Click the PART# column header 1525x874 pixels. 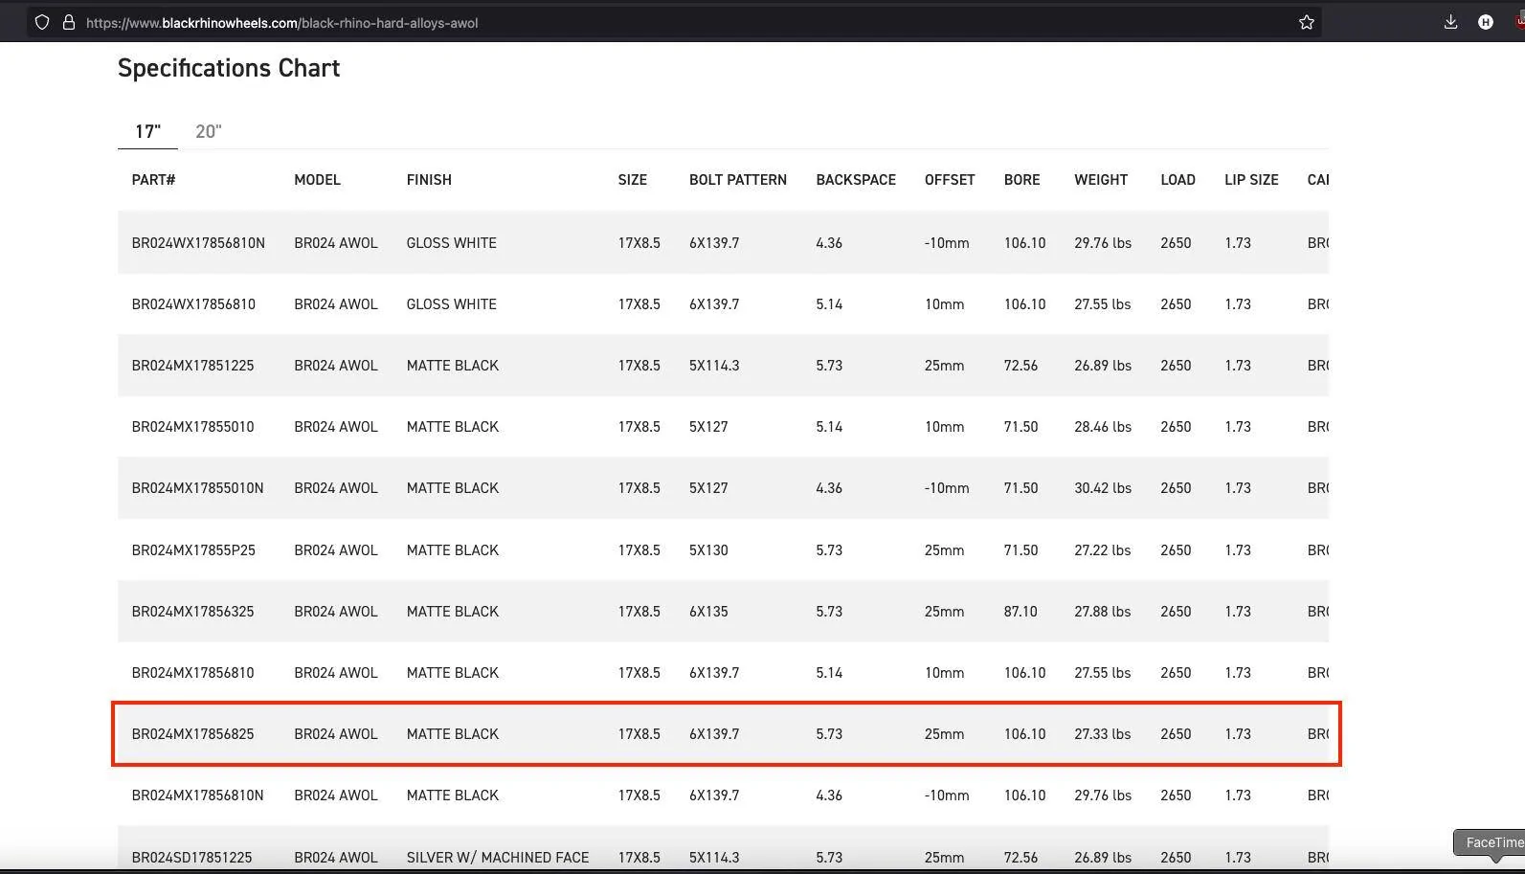coord(153,180)
